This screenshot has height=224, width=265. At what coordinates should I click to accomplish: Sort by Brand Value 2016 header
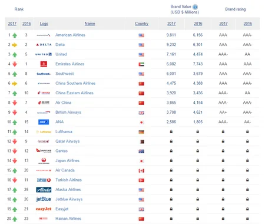(x=198, y=24)
